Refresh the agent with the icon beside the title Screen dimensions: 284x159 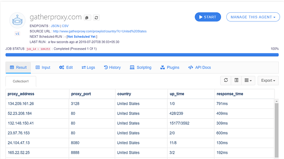(96, 18)
